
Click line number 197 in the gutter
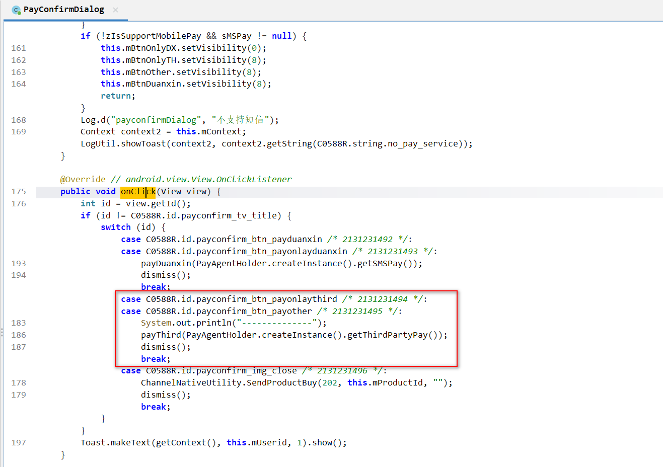[x=19, y=443]
